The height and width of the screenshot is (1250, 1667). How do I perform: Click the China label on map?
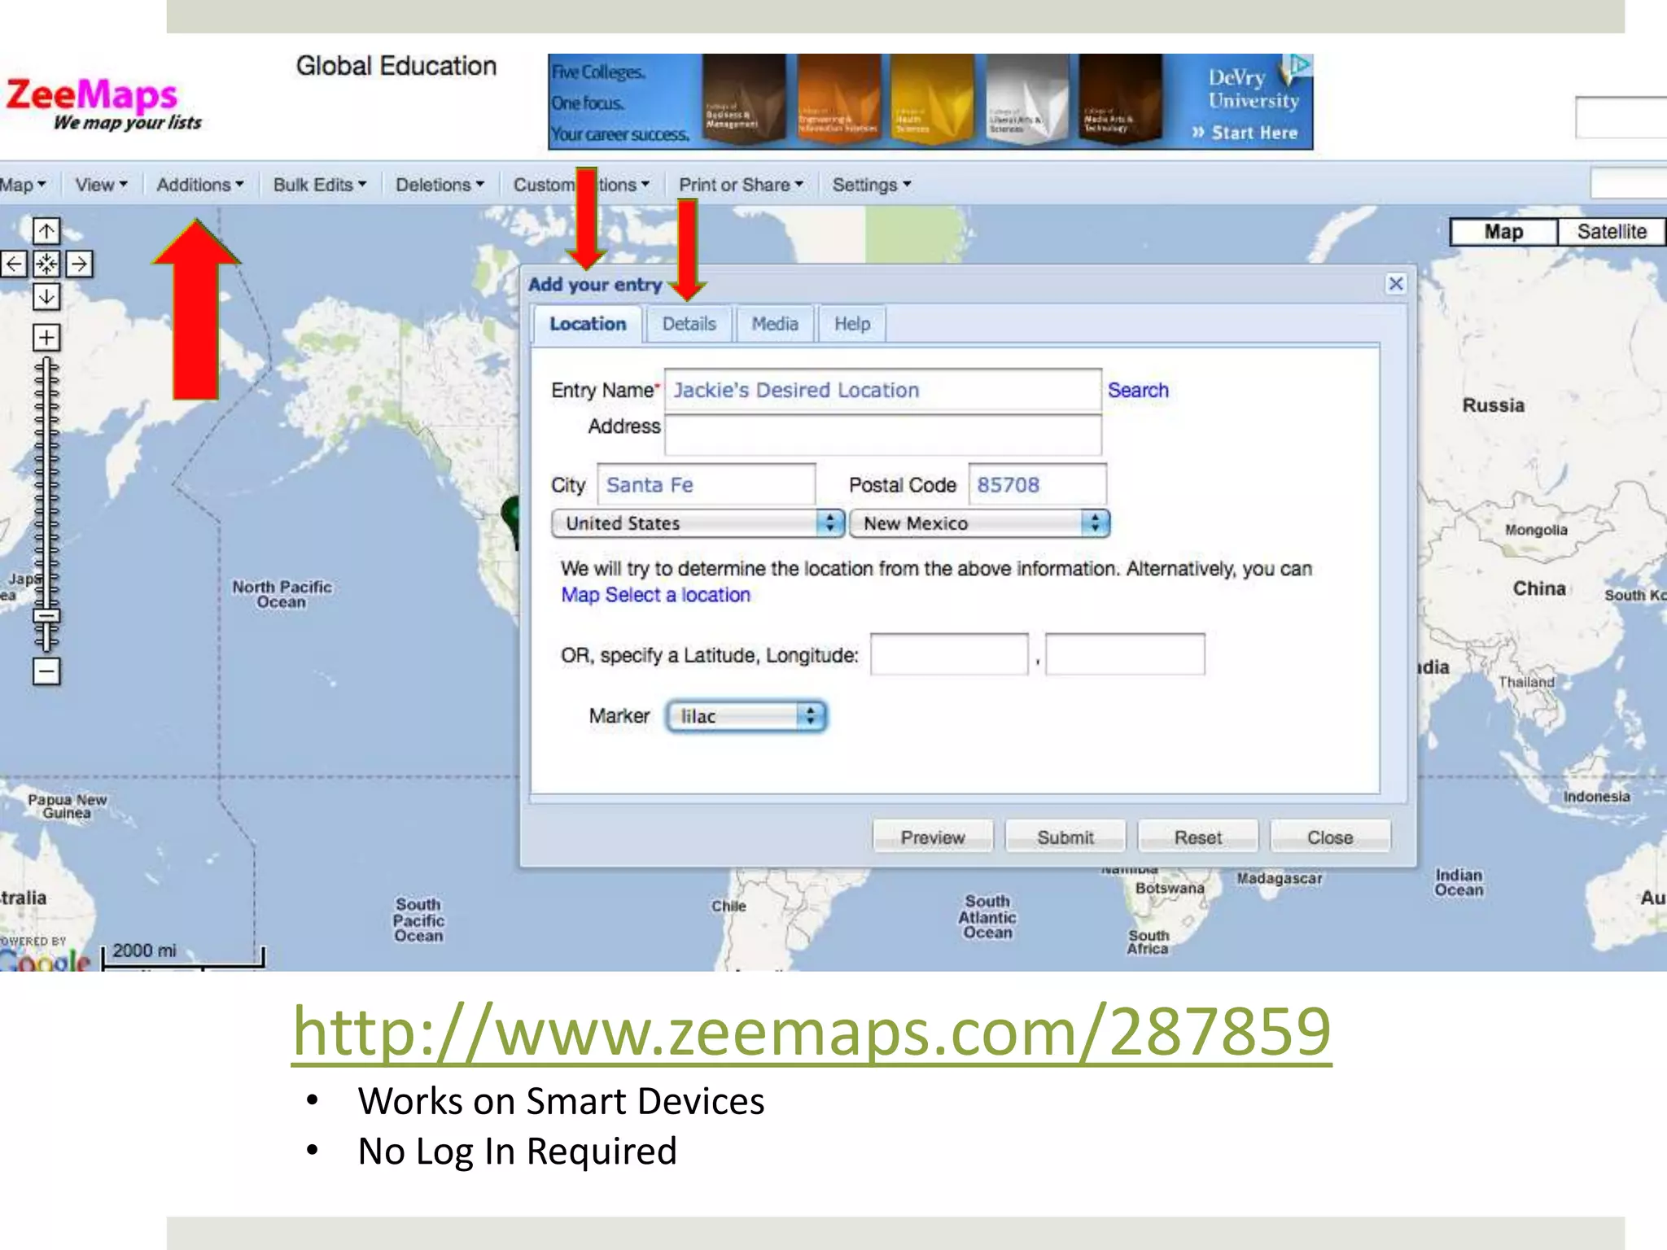(1538, 588)
